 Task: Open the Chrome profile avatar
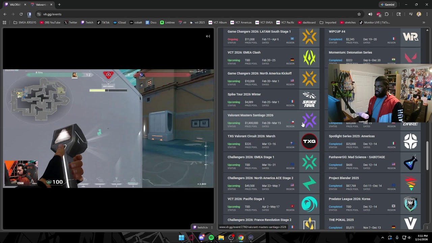pos(419,14)
